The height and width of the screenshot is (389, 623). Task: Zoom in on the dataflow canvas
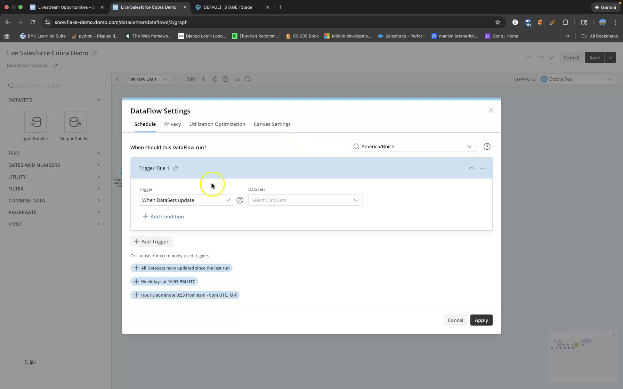coord(203,79)
